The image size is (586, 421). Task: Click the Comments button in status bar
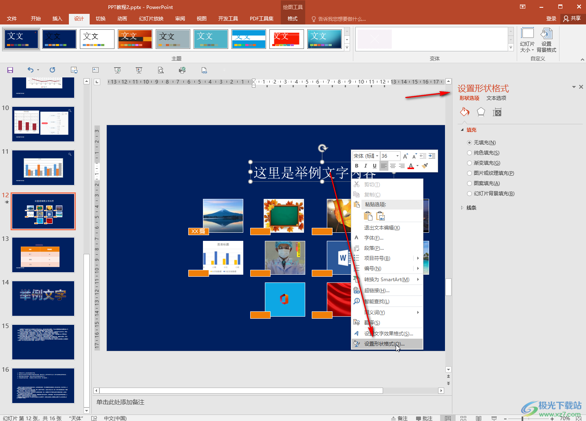click(424, 418)
